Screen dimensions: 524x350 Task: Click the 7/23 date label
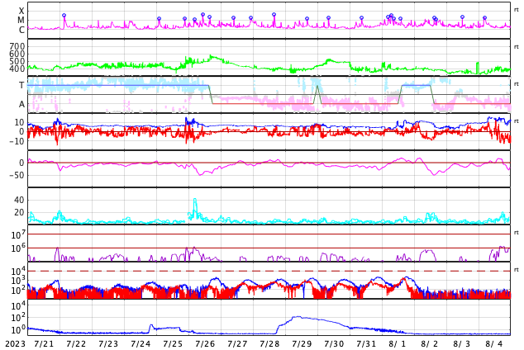point(108,343)
